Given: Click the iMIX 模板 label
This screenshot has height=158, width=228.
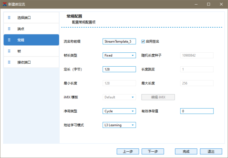Looking at the screenshot, I should coord(71,97).
